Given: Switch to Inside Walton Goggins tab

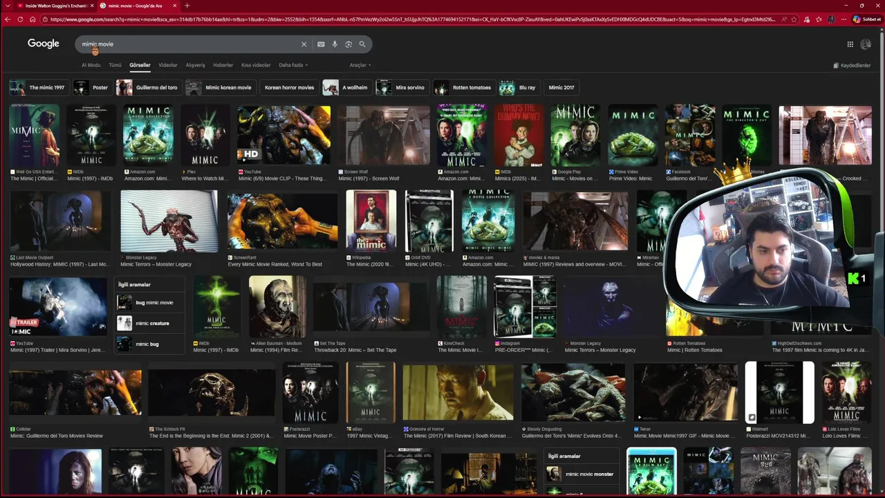Looking at the screenshot, I should click(53, 6).
